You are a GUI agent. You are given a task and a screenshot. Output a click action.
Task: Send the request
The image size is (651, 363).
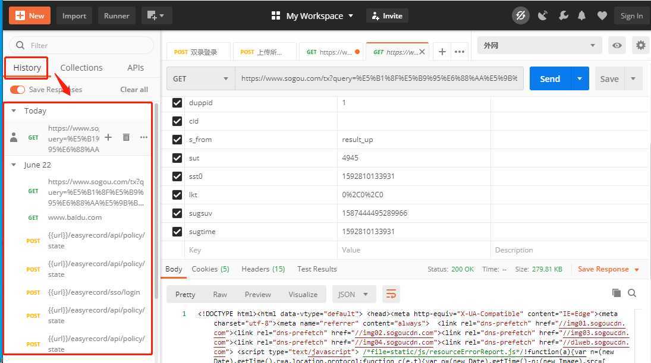point(550,78)
